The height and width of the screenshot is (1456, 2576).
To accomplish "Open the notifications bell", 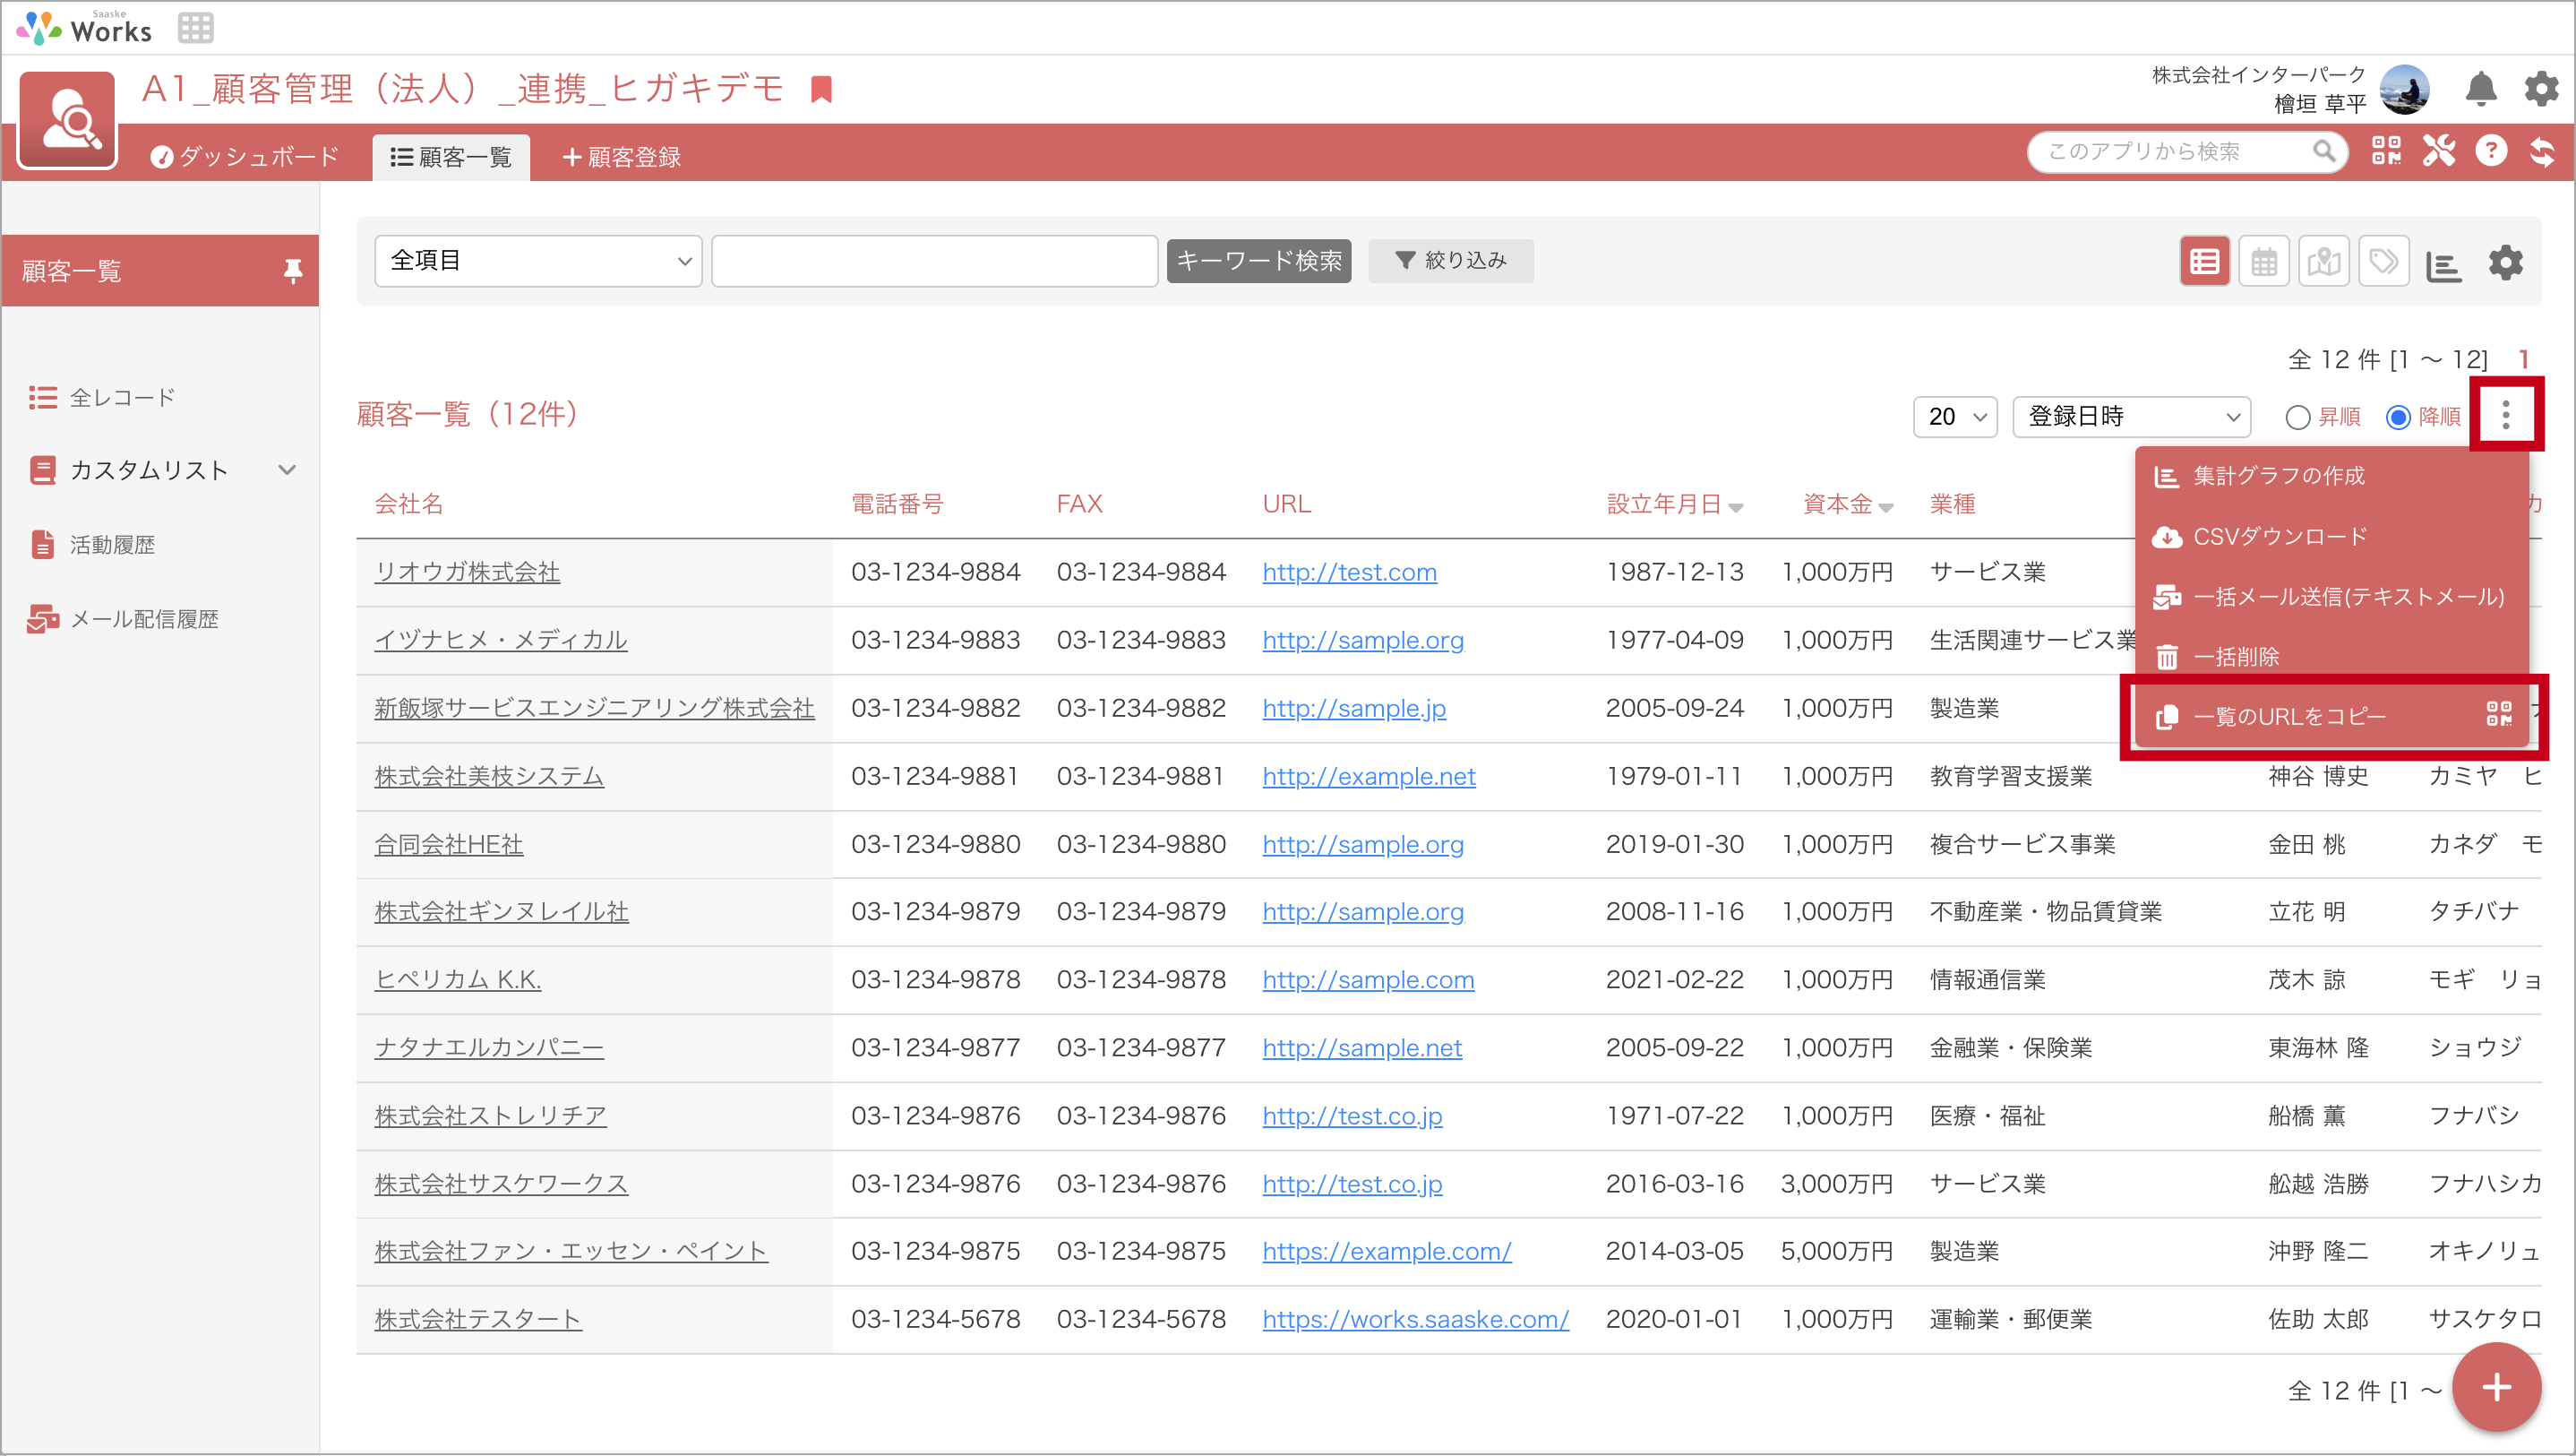I will click(2481, 89).
